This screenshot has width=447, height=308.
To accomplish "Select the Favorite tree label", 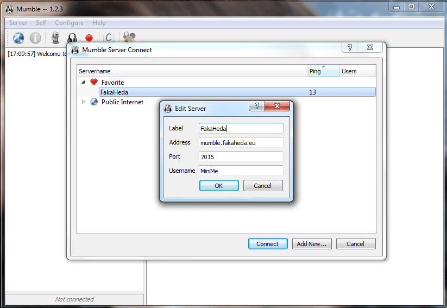I will click(x=113, y=83).
